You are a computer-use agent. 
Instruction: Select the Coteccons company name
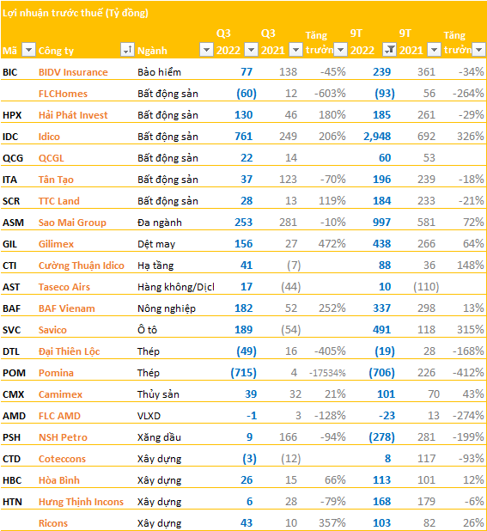[62, 459]
